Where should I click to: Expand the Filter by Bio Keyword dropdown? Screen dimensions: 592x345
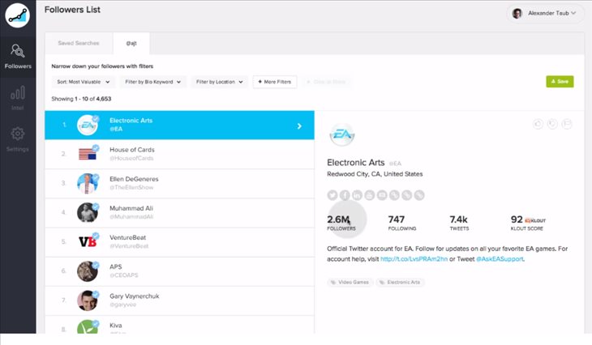coord(153,82)
